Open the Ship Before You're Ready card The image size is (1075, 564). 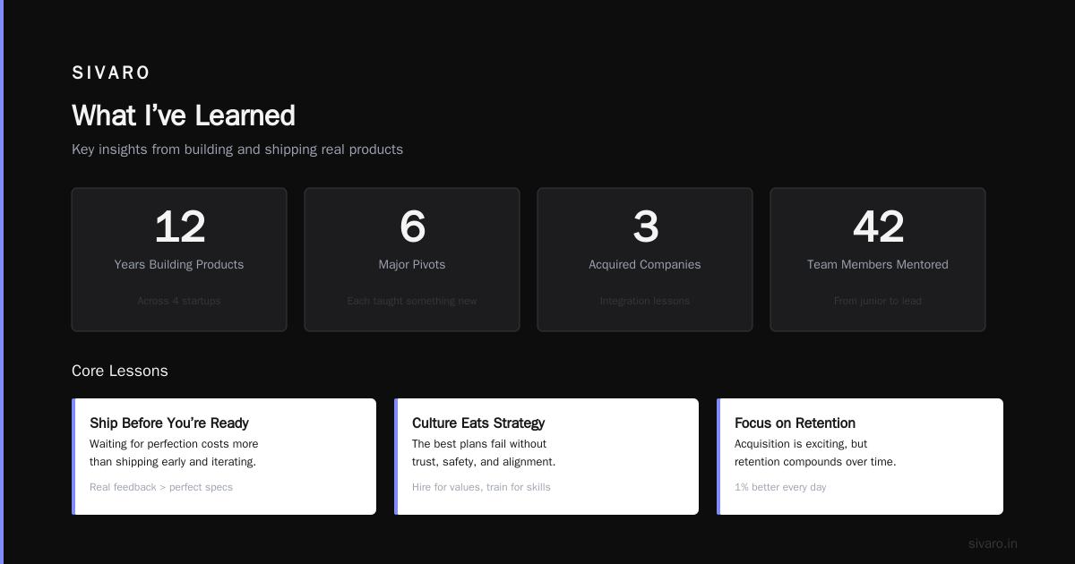pyautogui.click(x=224, y=457)
